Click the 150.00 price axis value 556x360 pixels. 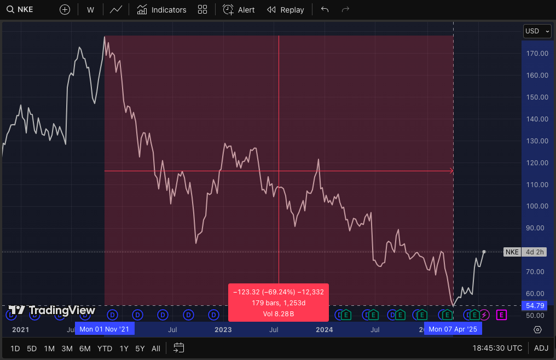click(537, 97)
